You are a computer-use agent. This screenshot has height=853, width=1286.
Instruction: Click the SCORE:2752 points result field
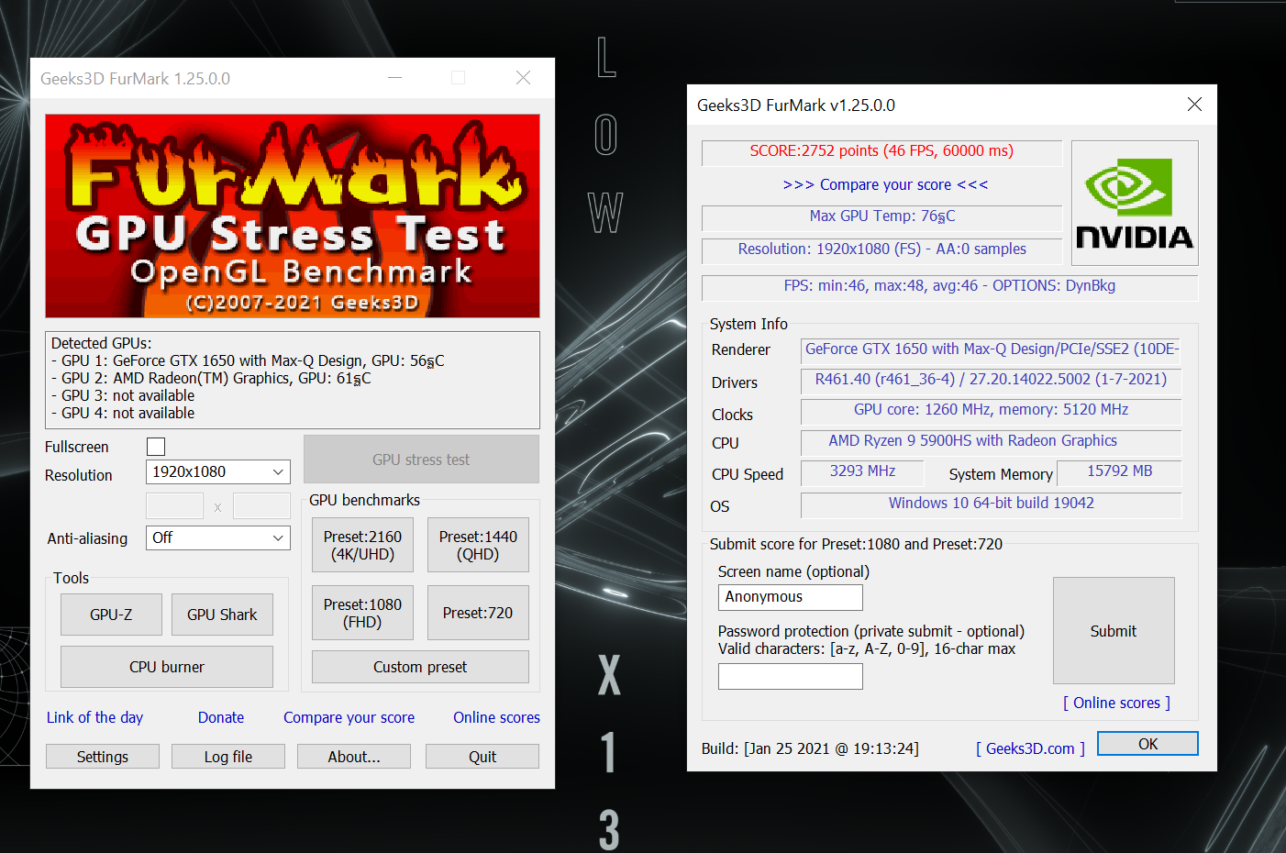click(881, 152)
